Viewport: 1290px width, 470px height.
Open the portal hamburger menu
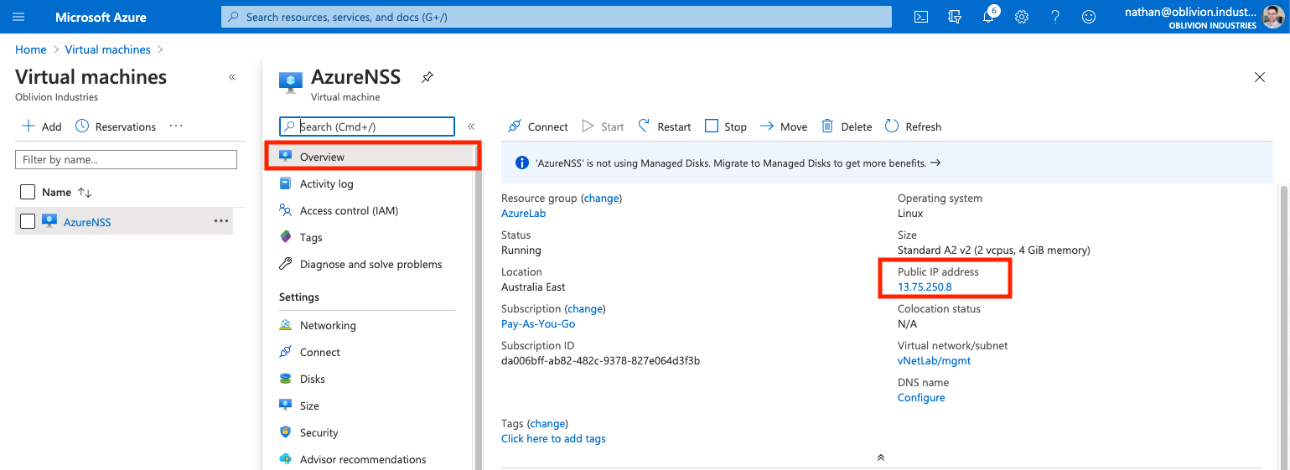tap(18, 17)
